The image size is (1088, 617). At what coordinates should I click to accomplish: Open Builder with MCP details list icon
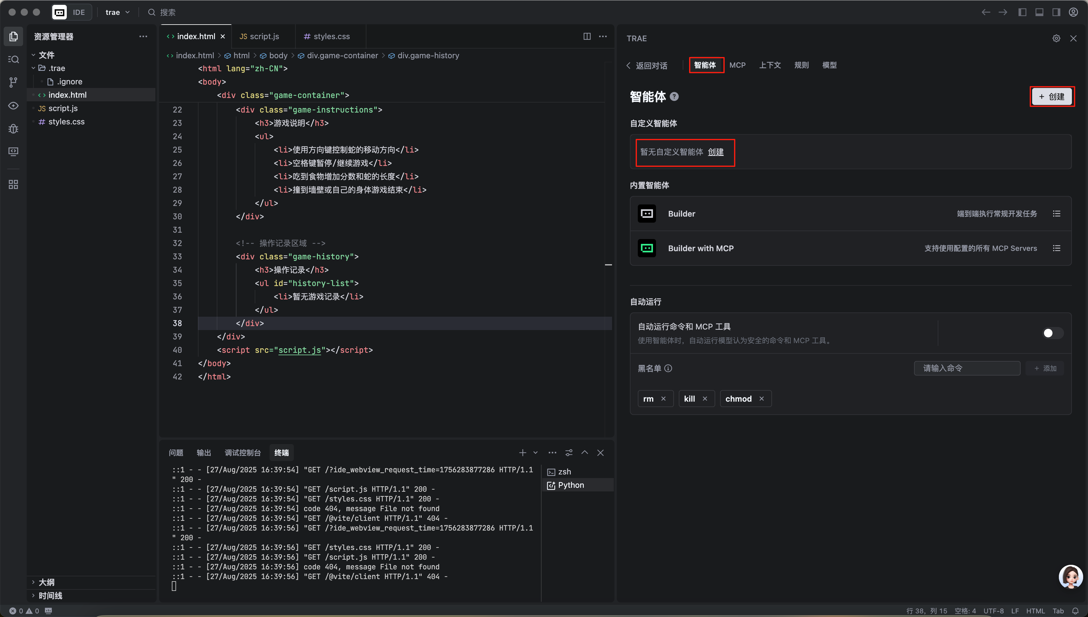pos(1056,248)
